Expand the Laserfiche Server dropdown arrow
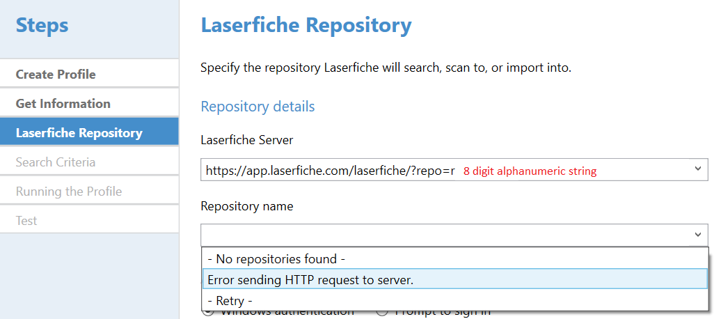Viewport: 721px width, 319px height. coord(697,169)
